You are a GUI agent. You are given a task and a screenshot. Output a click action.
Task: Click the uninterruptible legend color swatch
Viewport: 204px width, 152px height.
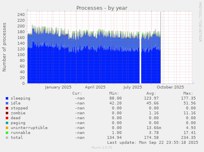[7, 128]
